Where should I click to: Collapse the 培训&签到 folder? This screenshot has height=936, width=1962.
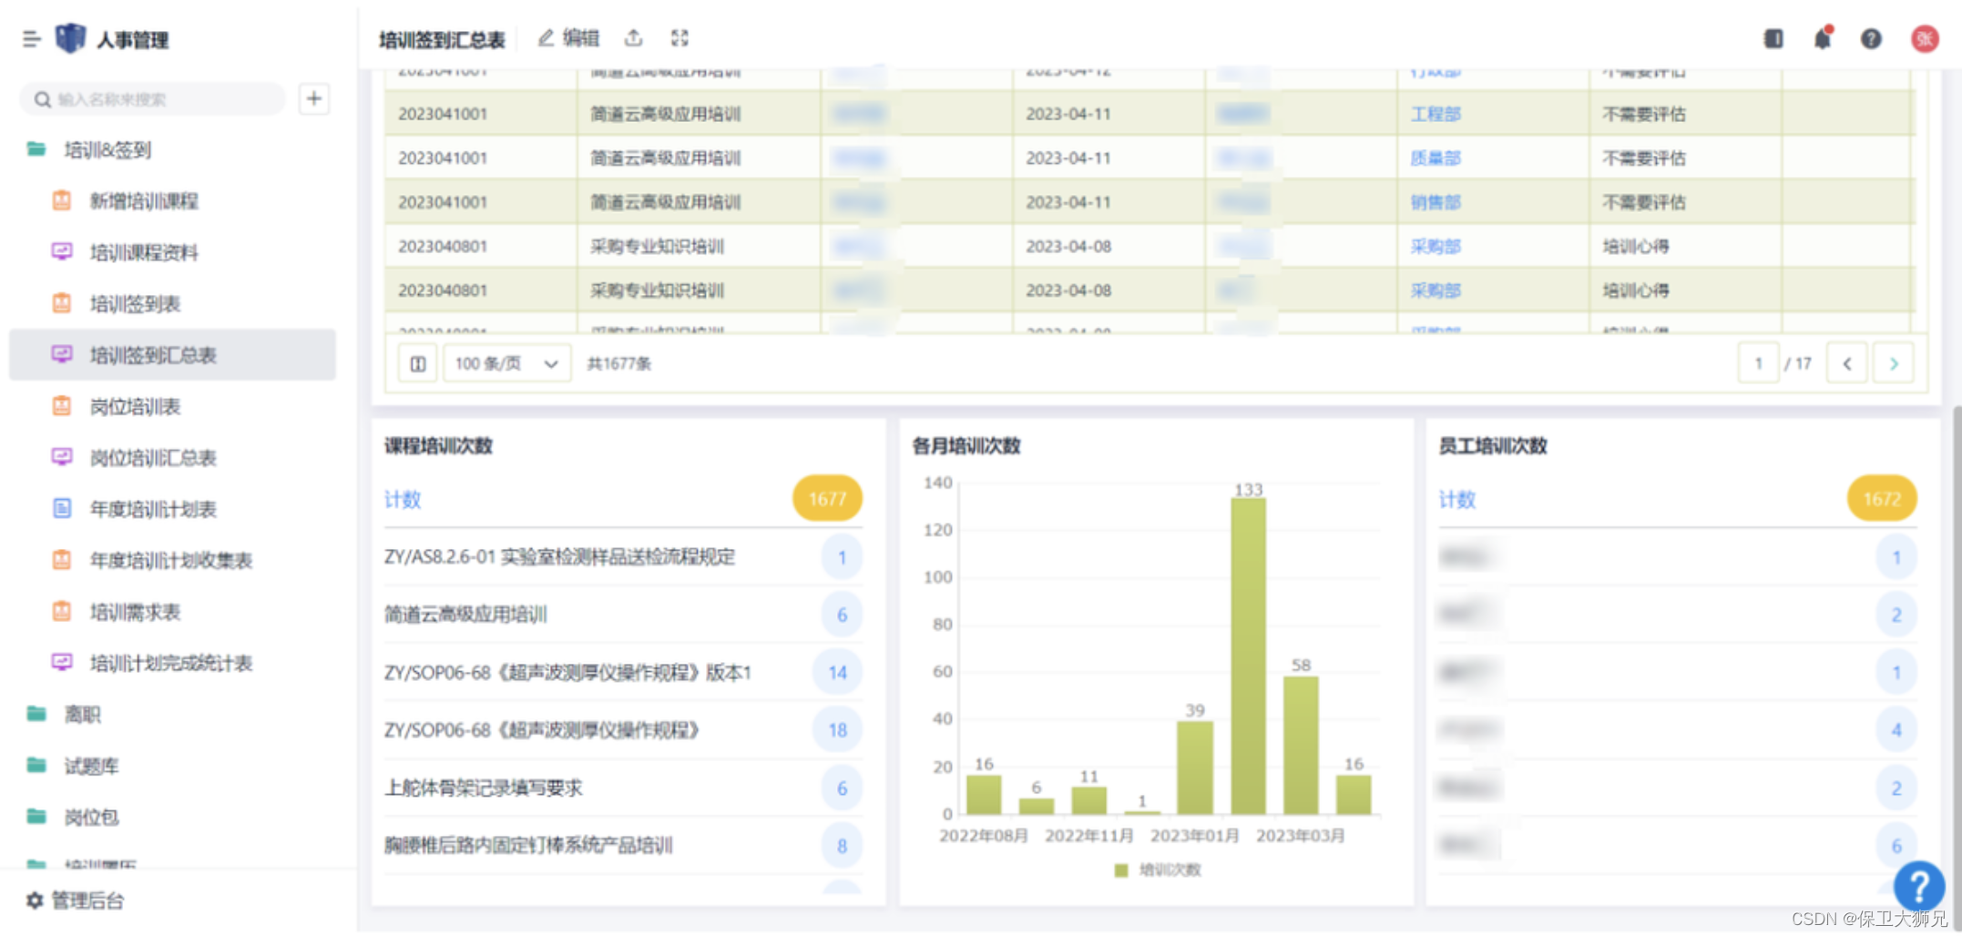tap(107, 149)
